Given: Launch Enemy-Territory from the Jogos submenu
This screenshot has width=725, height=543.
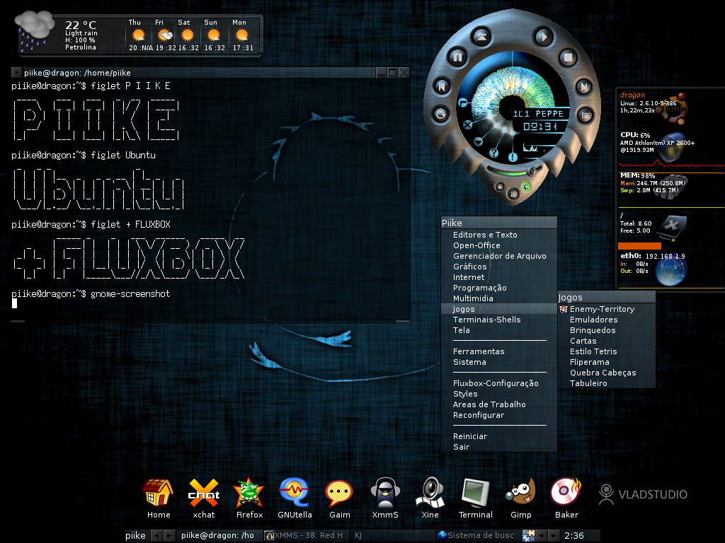Looking at the screenshot, I should [607, 309].
